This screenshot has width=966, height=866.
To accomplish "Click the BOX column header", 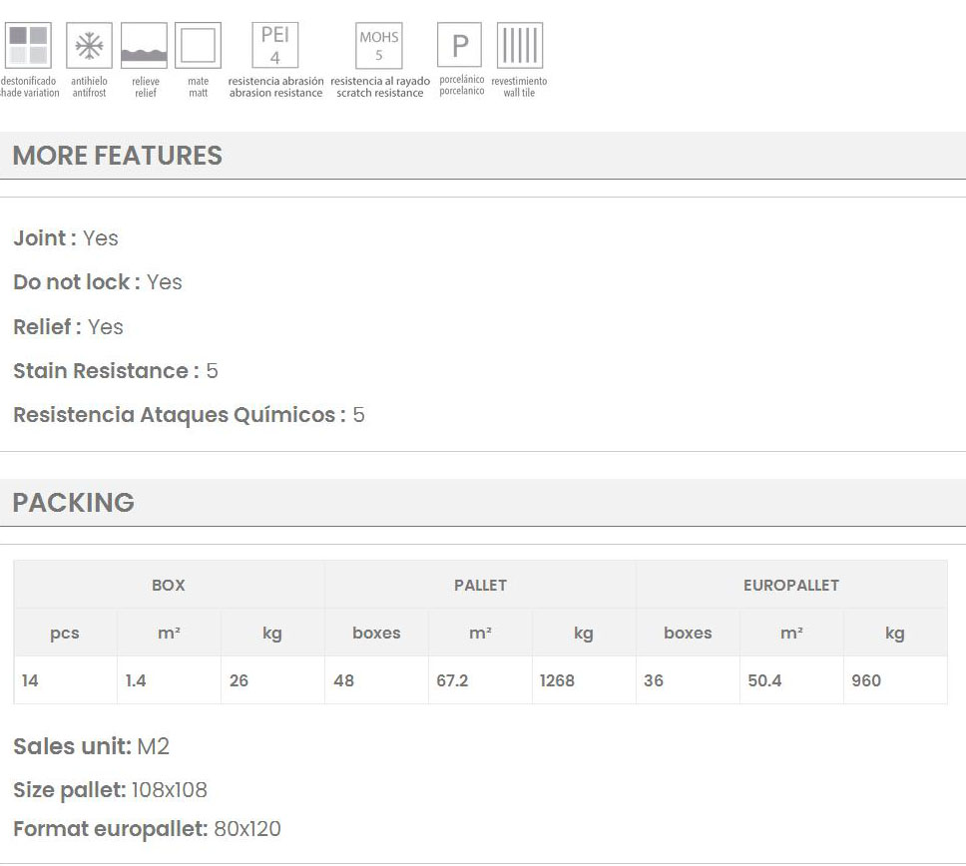I will [169, 586].
